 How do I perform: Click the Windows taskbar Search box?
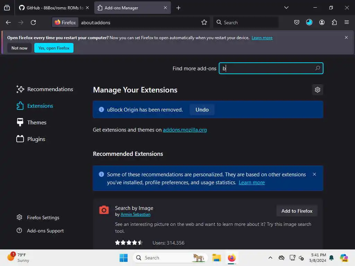(x=170, y=258)
